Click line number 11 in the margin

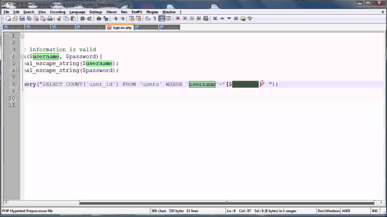[12, 105]
